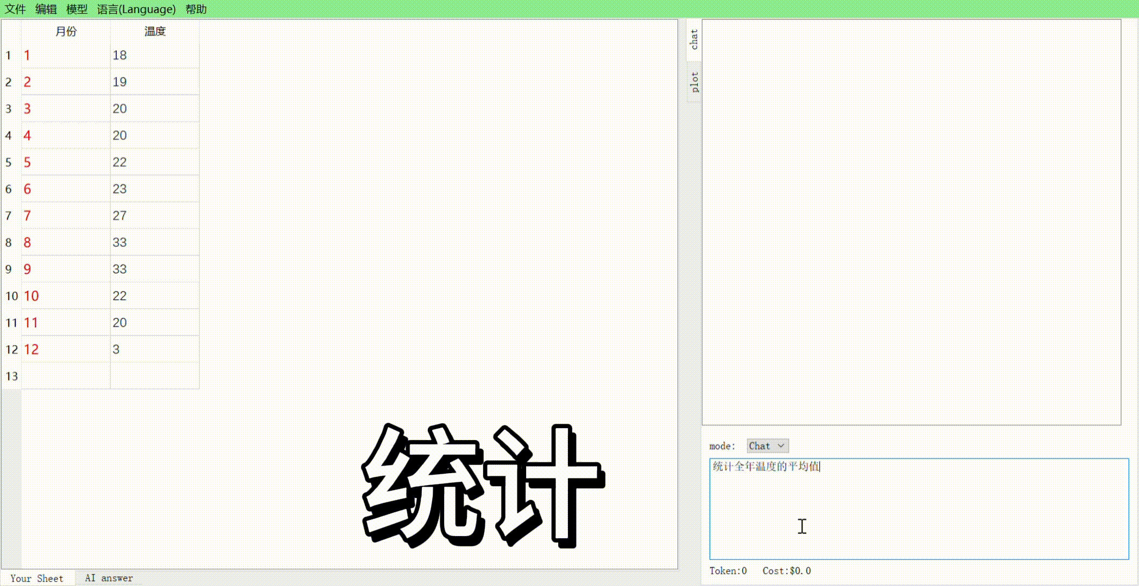Open the 帮助 menu
The height and width of the screenshot is (586, 1139).
(x=196, y=9)
